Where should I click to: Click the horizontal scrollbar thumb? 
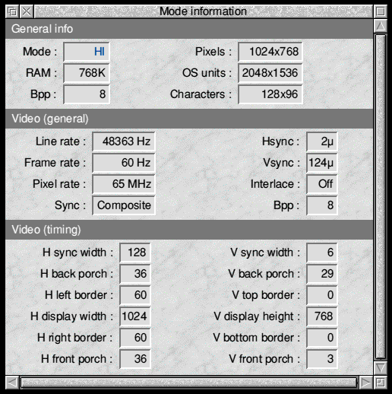188,383
